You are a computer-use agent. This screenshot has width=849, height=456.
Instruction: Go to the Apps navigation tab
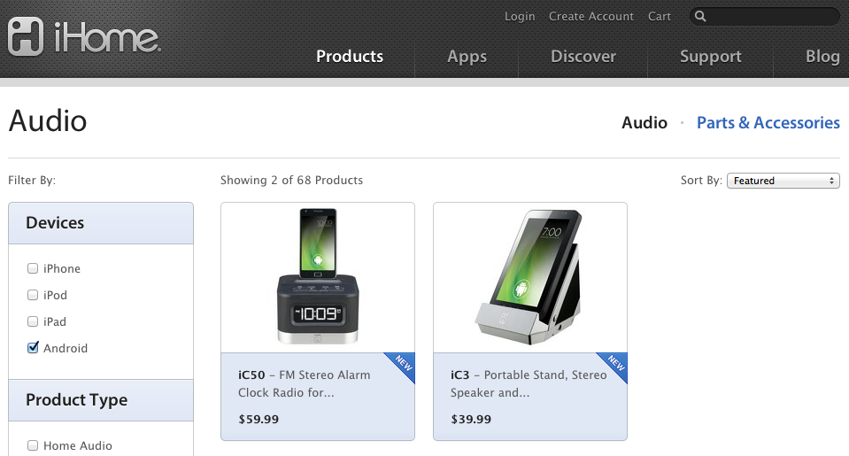467,57
